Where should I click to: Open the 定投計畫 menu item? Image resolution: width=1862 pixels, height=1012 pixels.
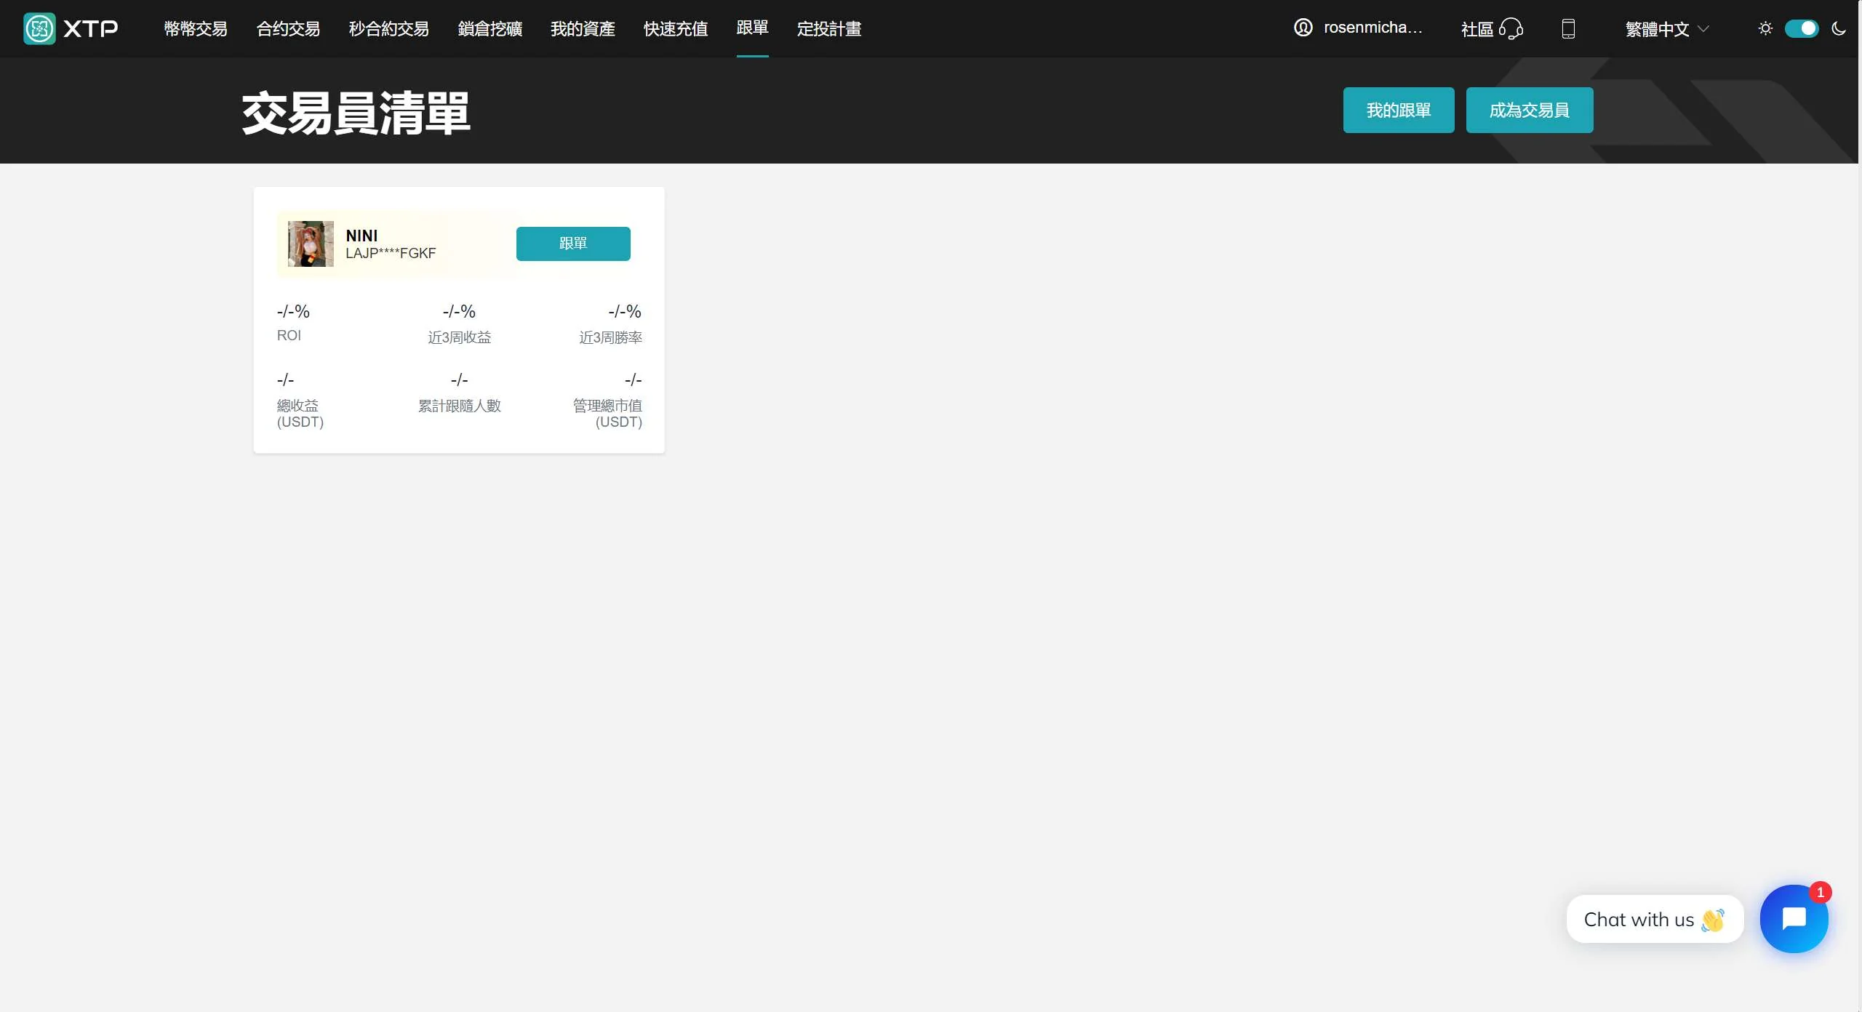[x=829, y=29]
